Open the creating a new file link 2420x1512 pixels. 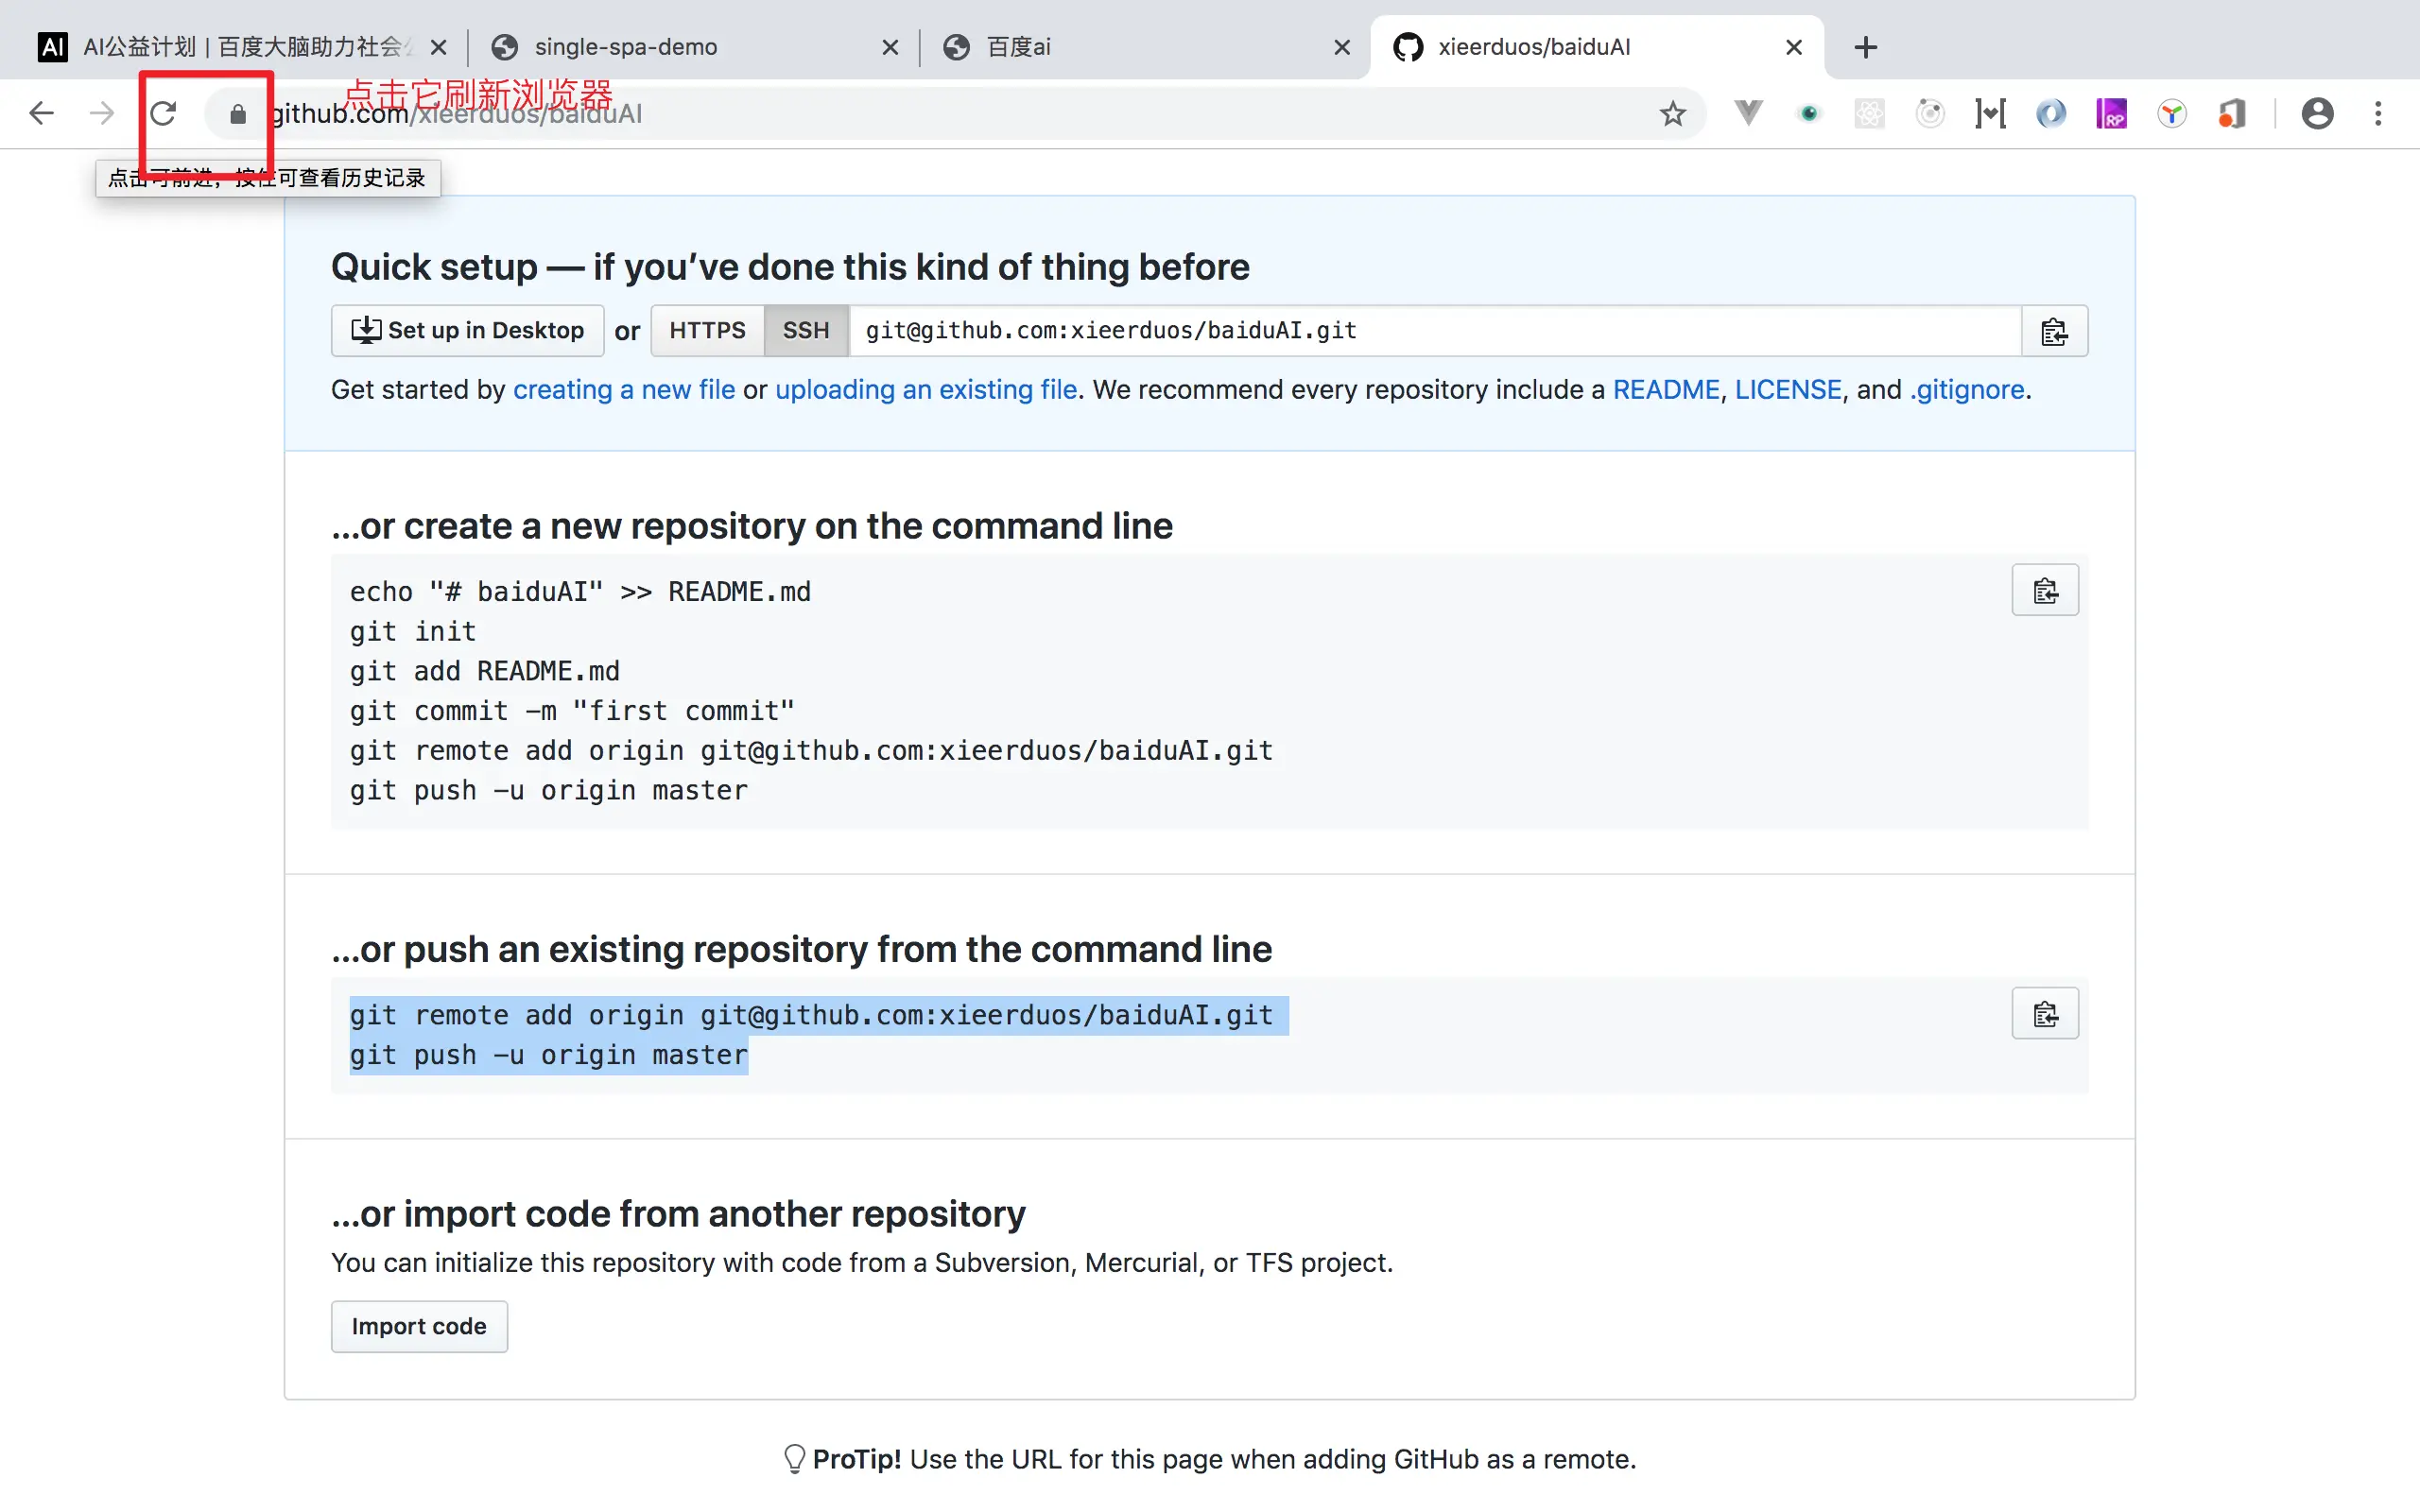pyautogui.click(x=623, y=390)
